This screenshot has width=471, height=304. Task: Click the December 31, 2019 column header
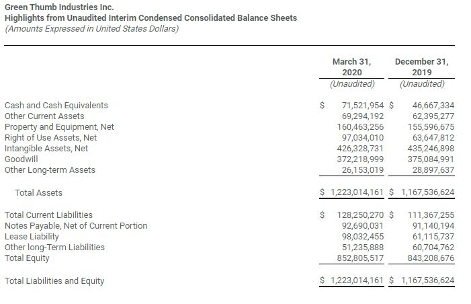(x=421, y=67)
